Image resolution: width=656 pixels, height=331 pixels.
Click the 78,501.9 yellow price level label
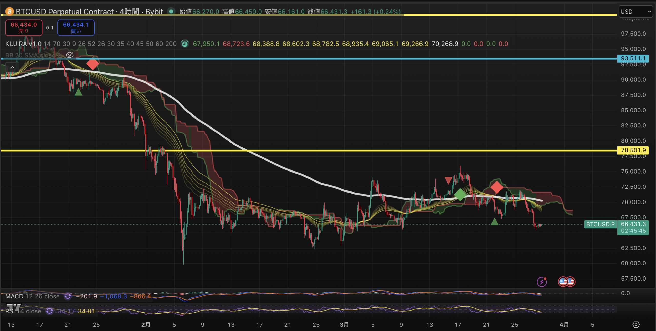point(633,150)
